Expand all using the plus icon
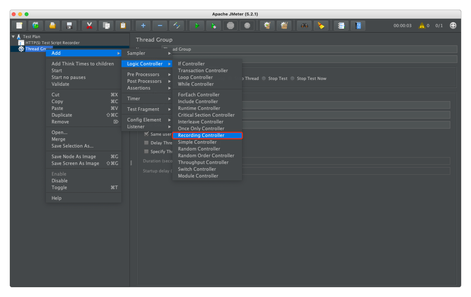The width and height of the screenshot is (471, 297). point(143,25)
